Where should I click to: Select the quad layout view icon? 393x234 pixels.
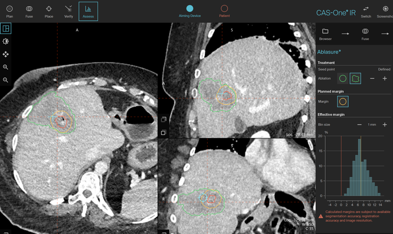tap(6, 28)
